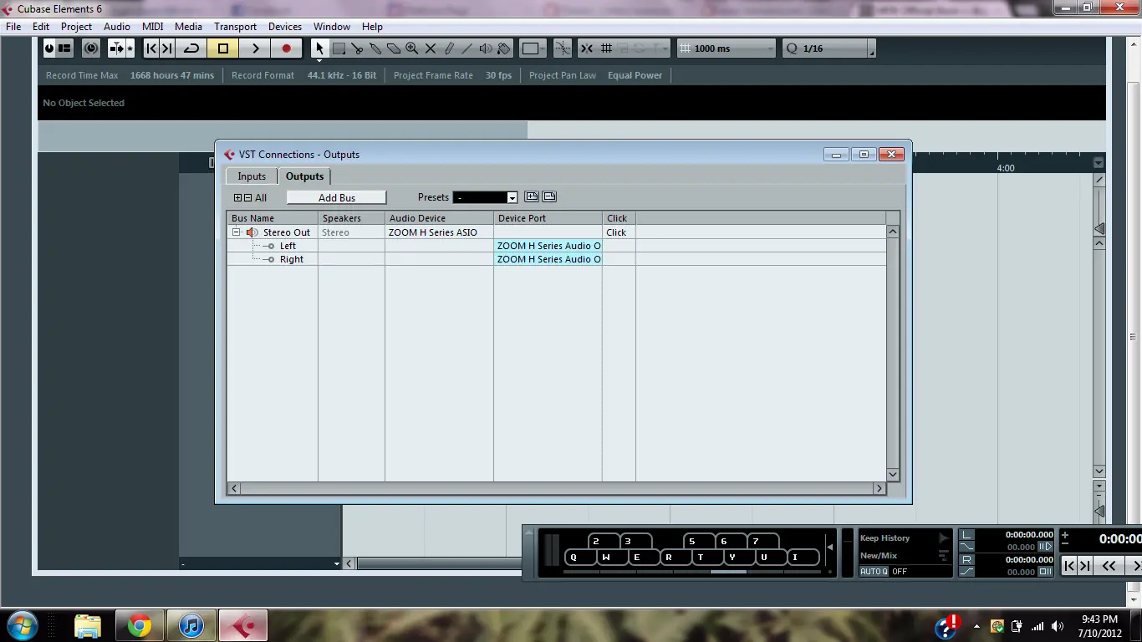Viewport: 1142px width, 642px height.
Task: Select the Left channel row
Action: point(556,246)
